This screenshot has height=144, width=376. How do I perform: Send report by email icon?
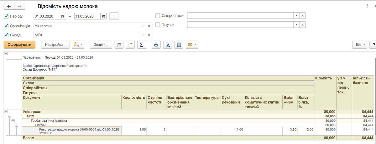(x=192, y=45)
